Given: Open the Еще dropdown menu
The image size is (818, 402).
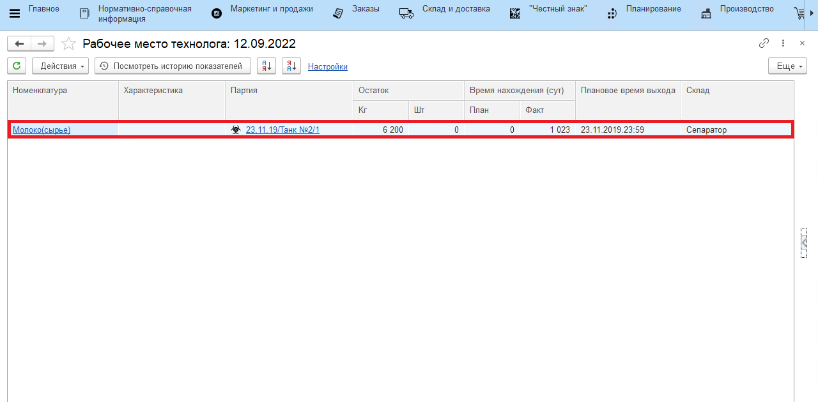Looking at the screenshot, I should [787, 66].
